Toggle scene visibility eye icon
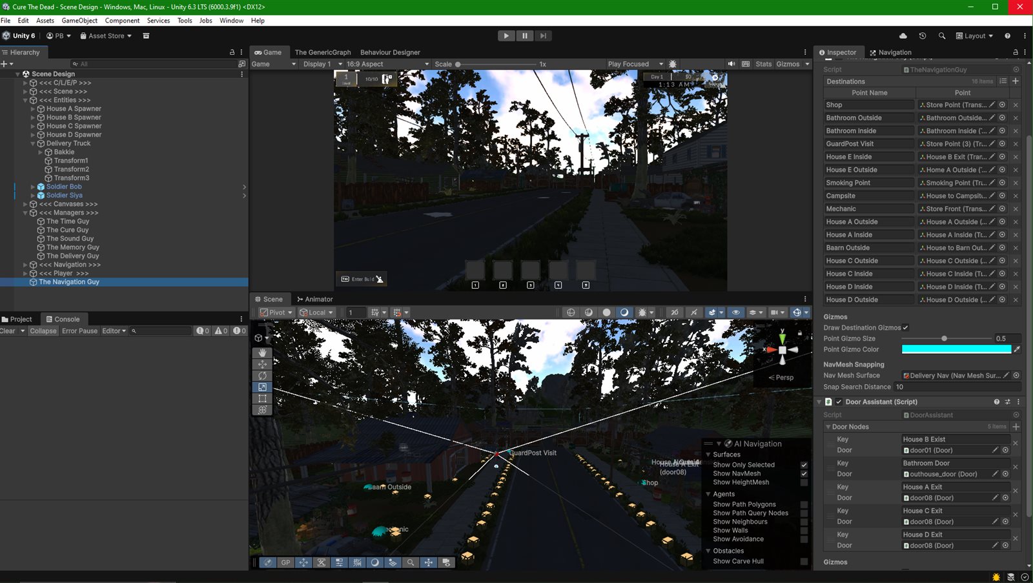 point(735,312)
